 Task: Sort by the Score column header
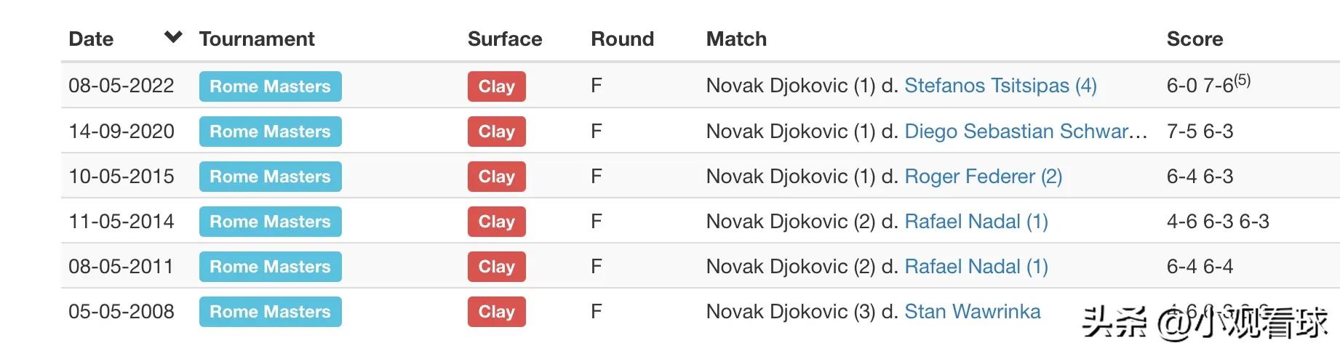click(1195, 39)
